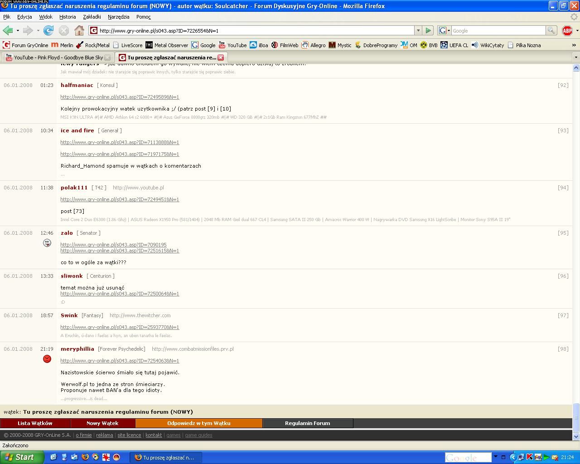Click the Home toolbar icon
The width and height of the screenshot is (580, 464).
pyautogui.click(x=79, y=30)
